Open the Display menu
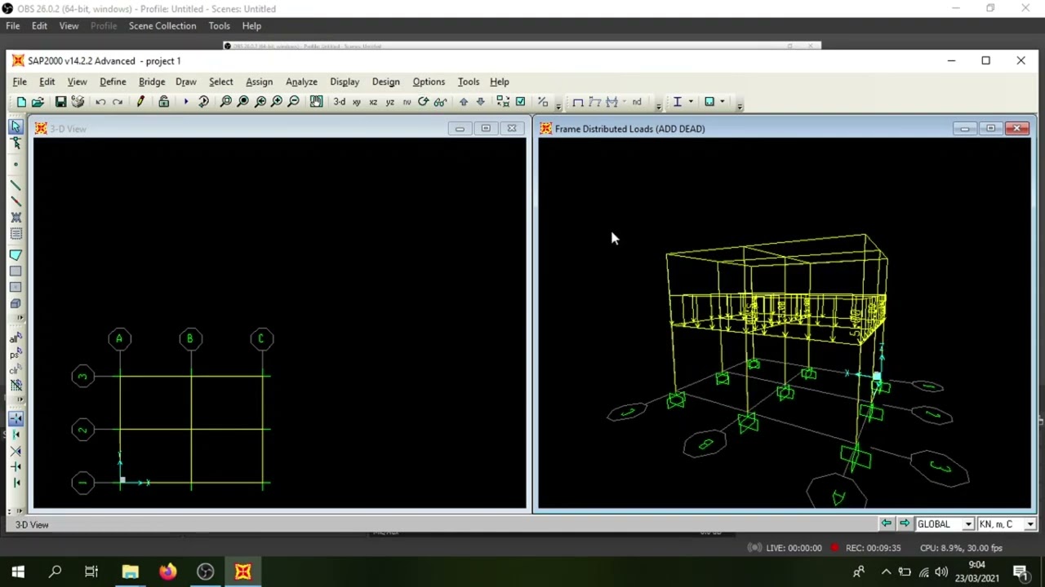This screenshot has height=587, width=1045. coord(345,82)
